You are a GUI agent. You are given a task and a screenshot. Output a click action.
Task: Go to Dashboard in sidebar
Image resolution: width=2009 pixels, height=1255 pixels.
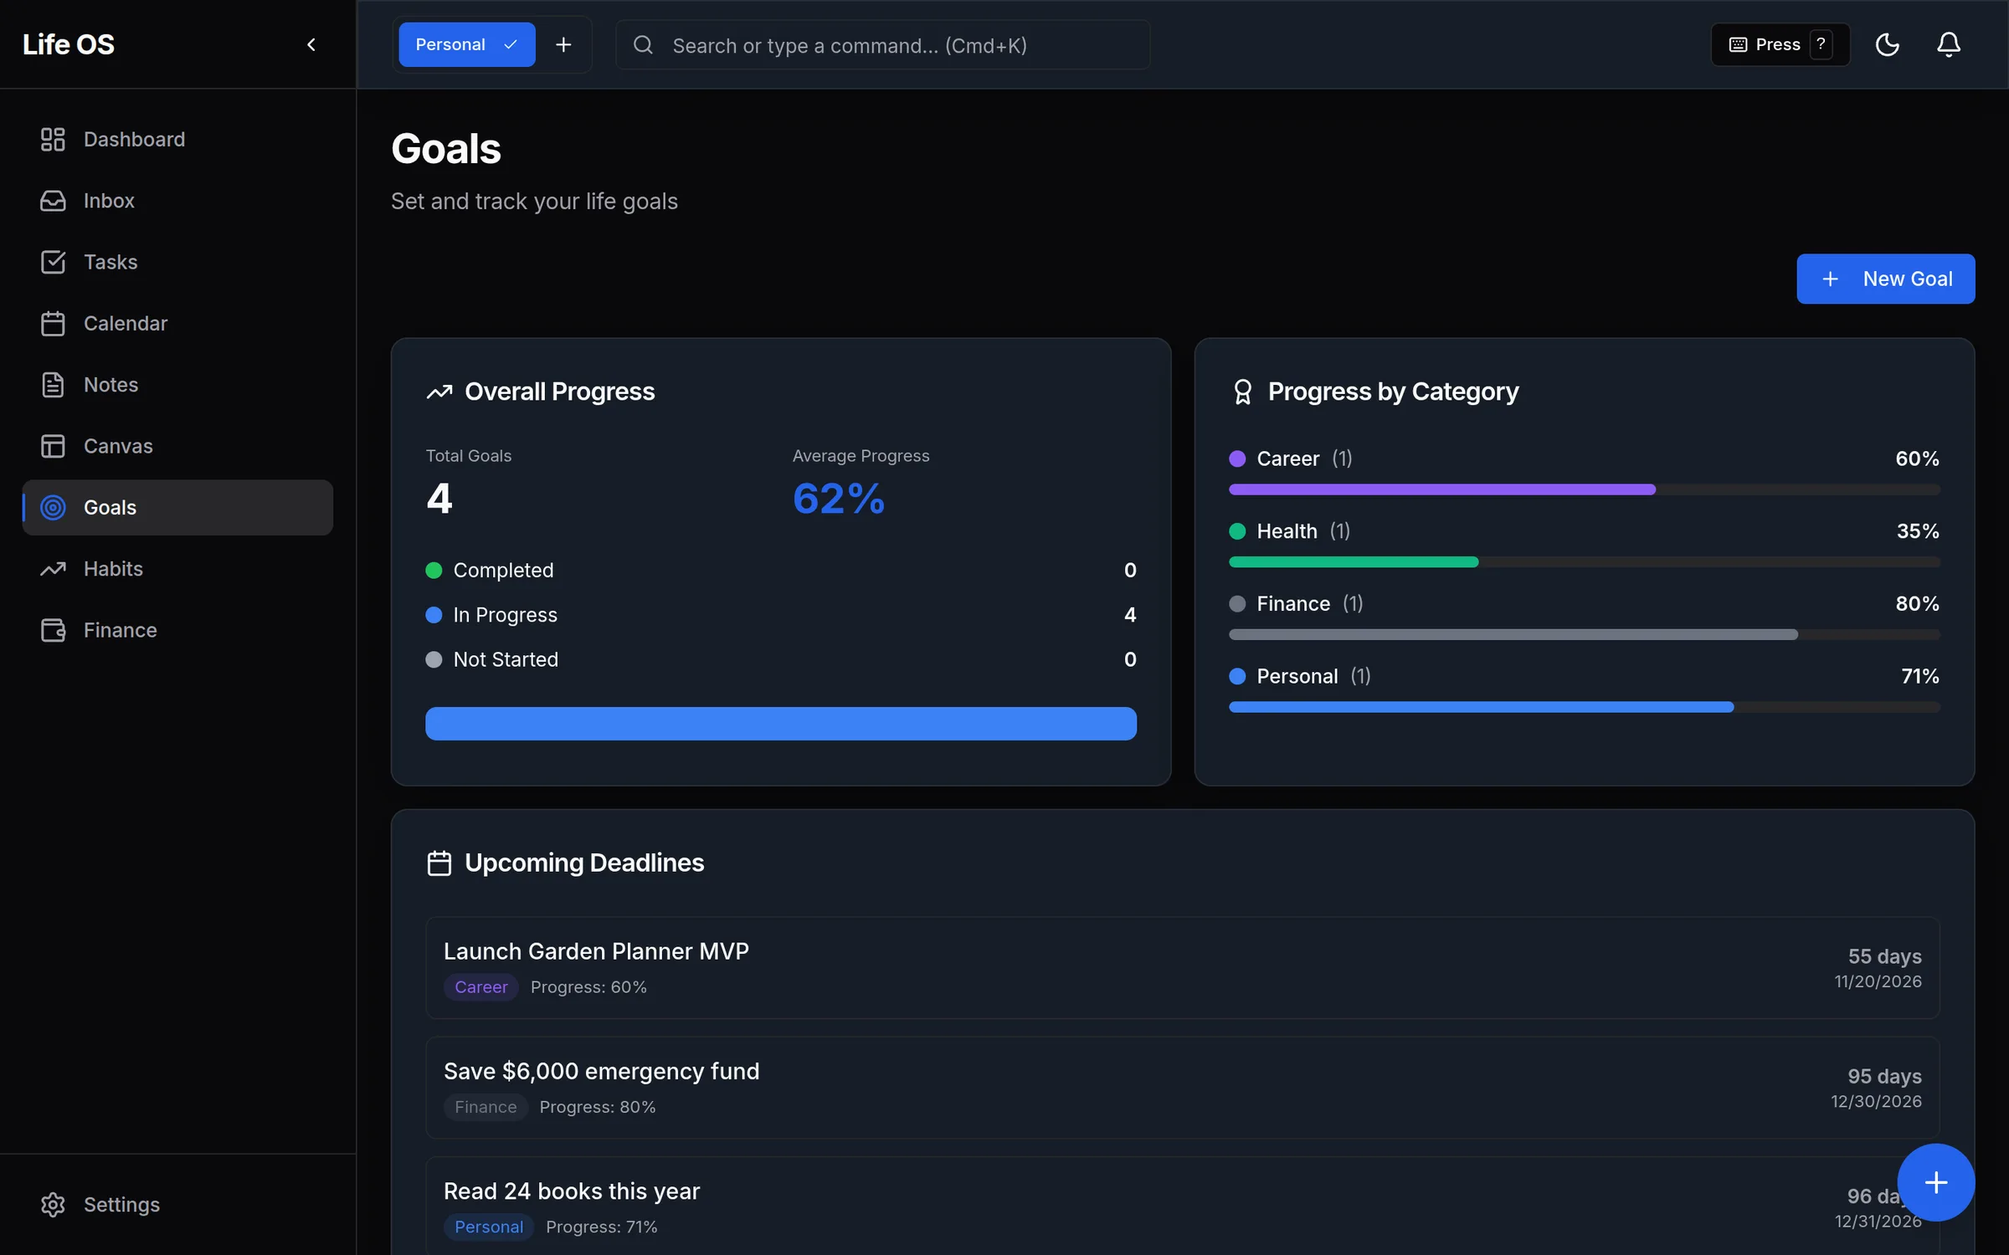point(177,139)
